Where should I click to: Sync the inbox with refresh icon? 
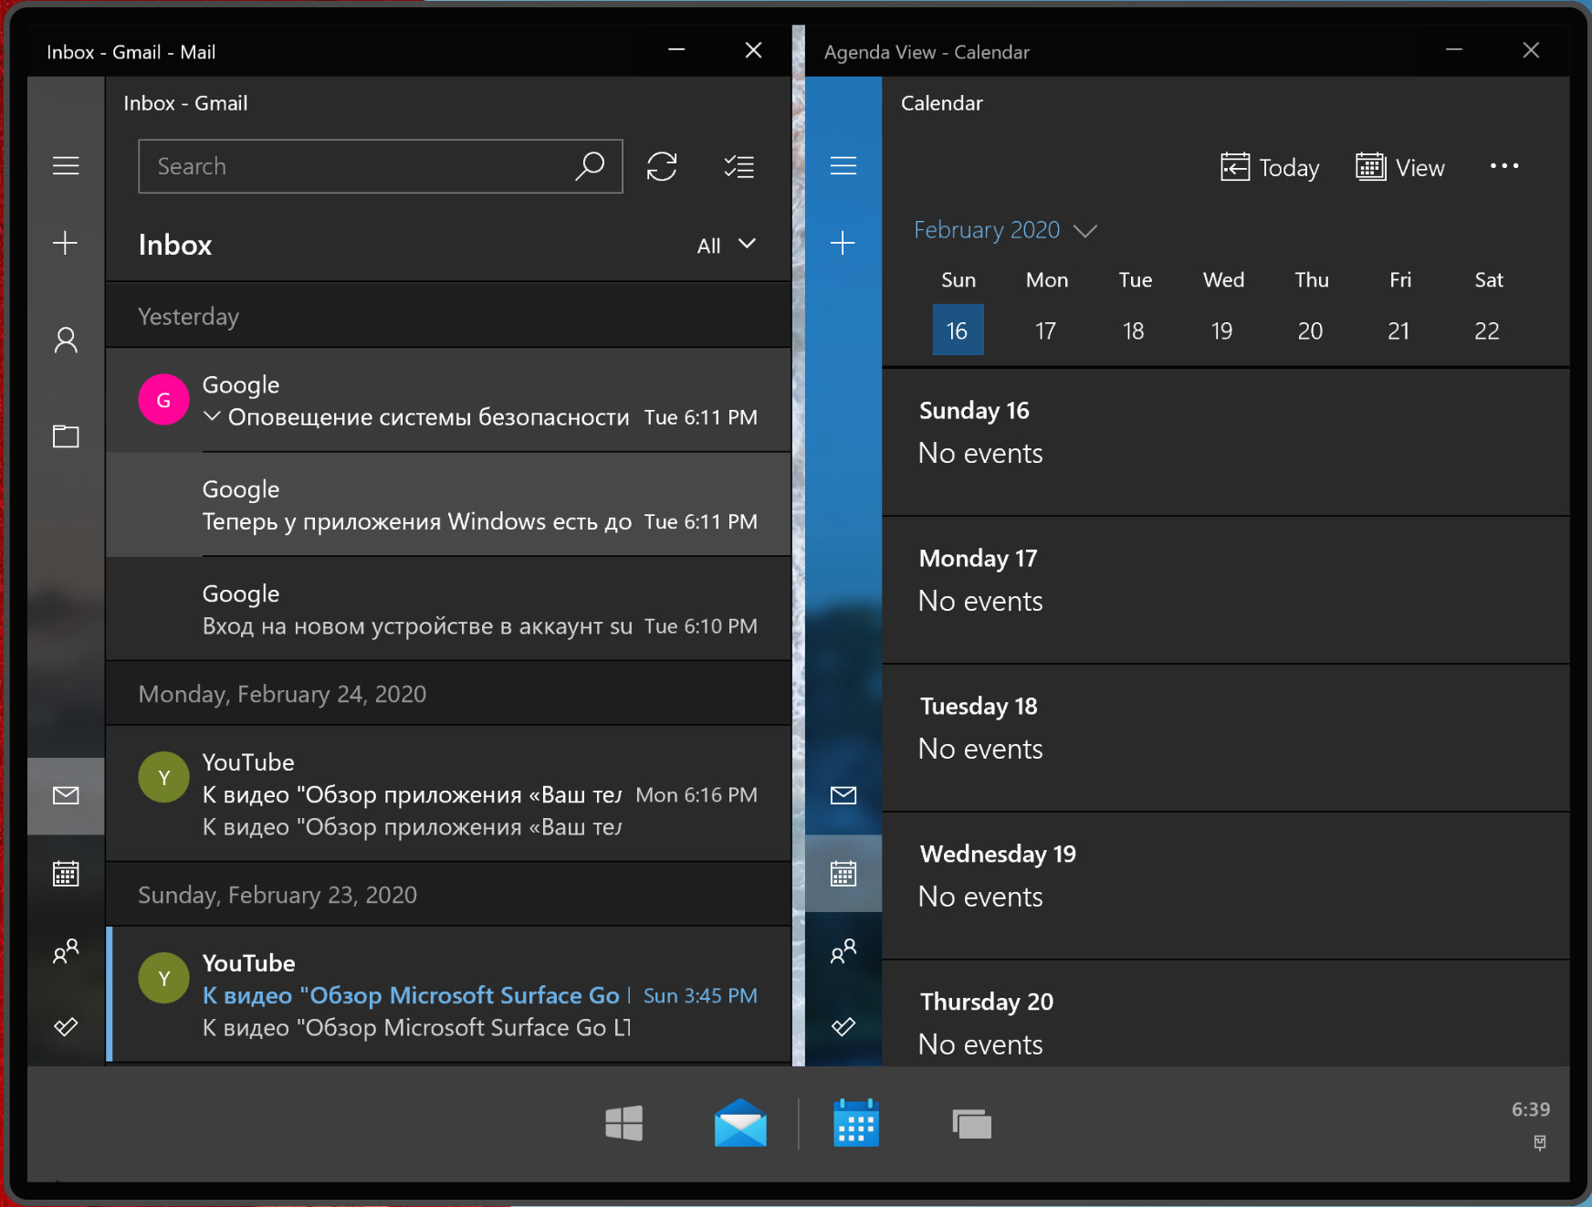tap(662, 166)
